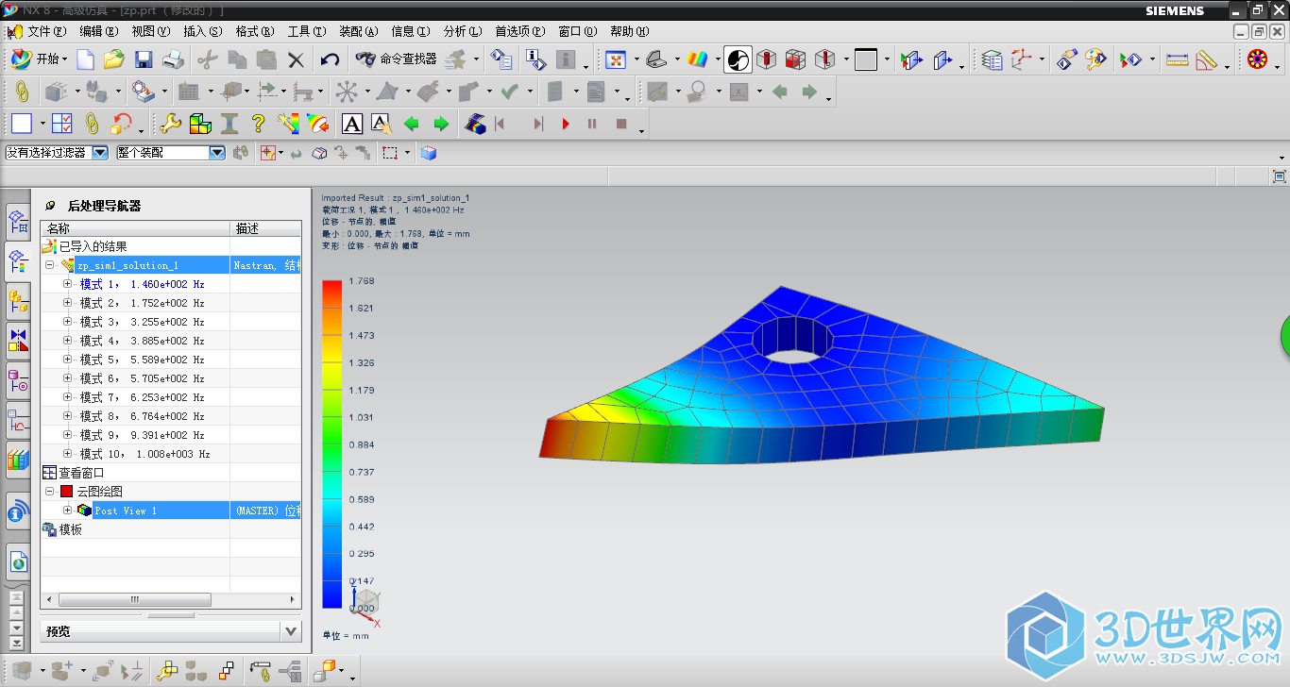Image resolution: width=1290 pixels, height=687 pixels.
Task: Open the 帮助 menu
Action: tap(629, 31)
